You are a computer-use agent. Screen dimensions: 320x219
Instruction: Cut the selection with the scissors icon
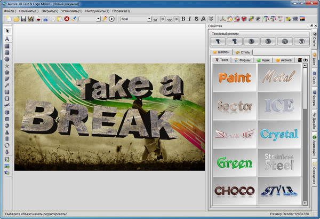click(45, 19)
